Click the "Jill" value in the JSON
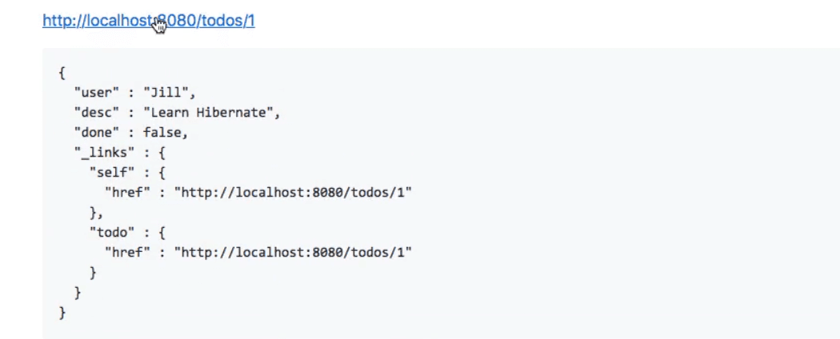The width and height of the screenshot is (840, 339). click(x=166, y=93)
